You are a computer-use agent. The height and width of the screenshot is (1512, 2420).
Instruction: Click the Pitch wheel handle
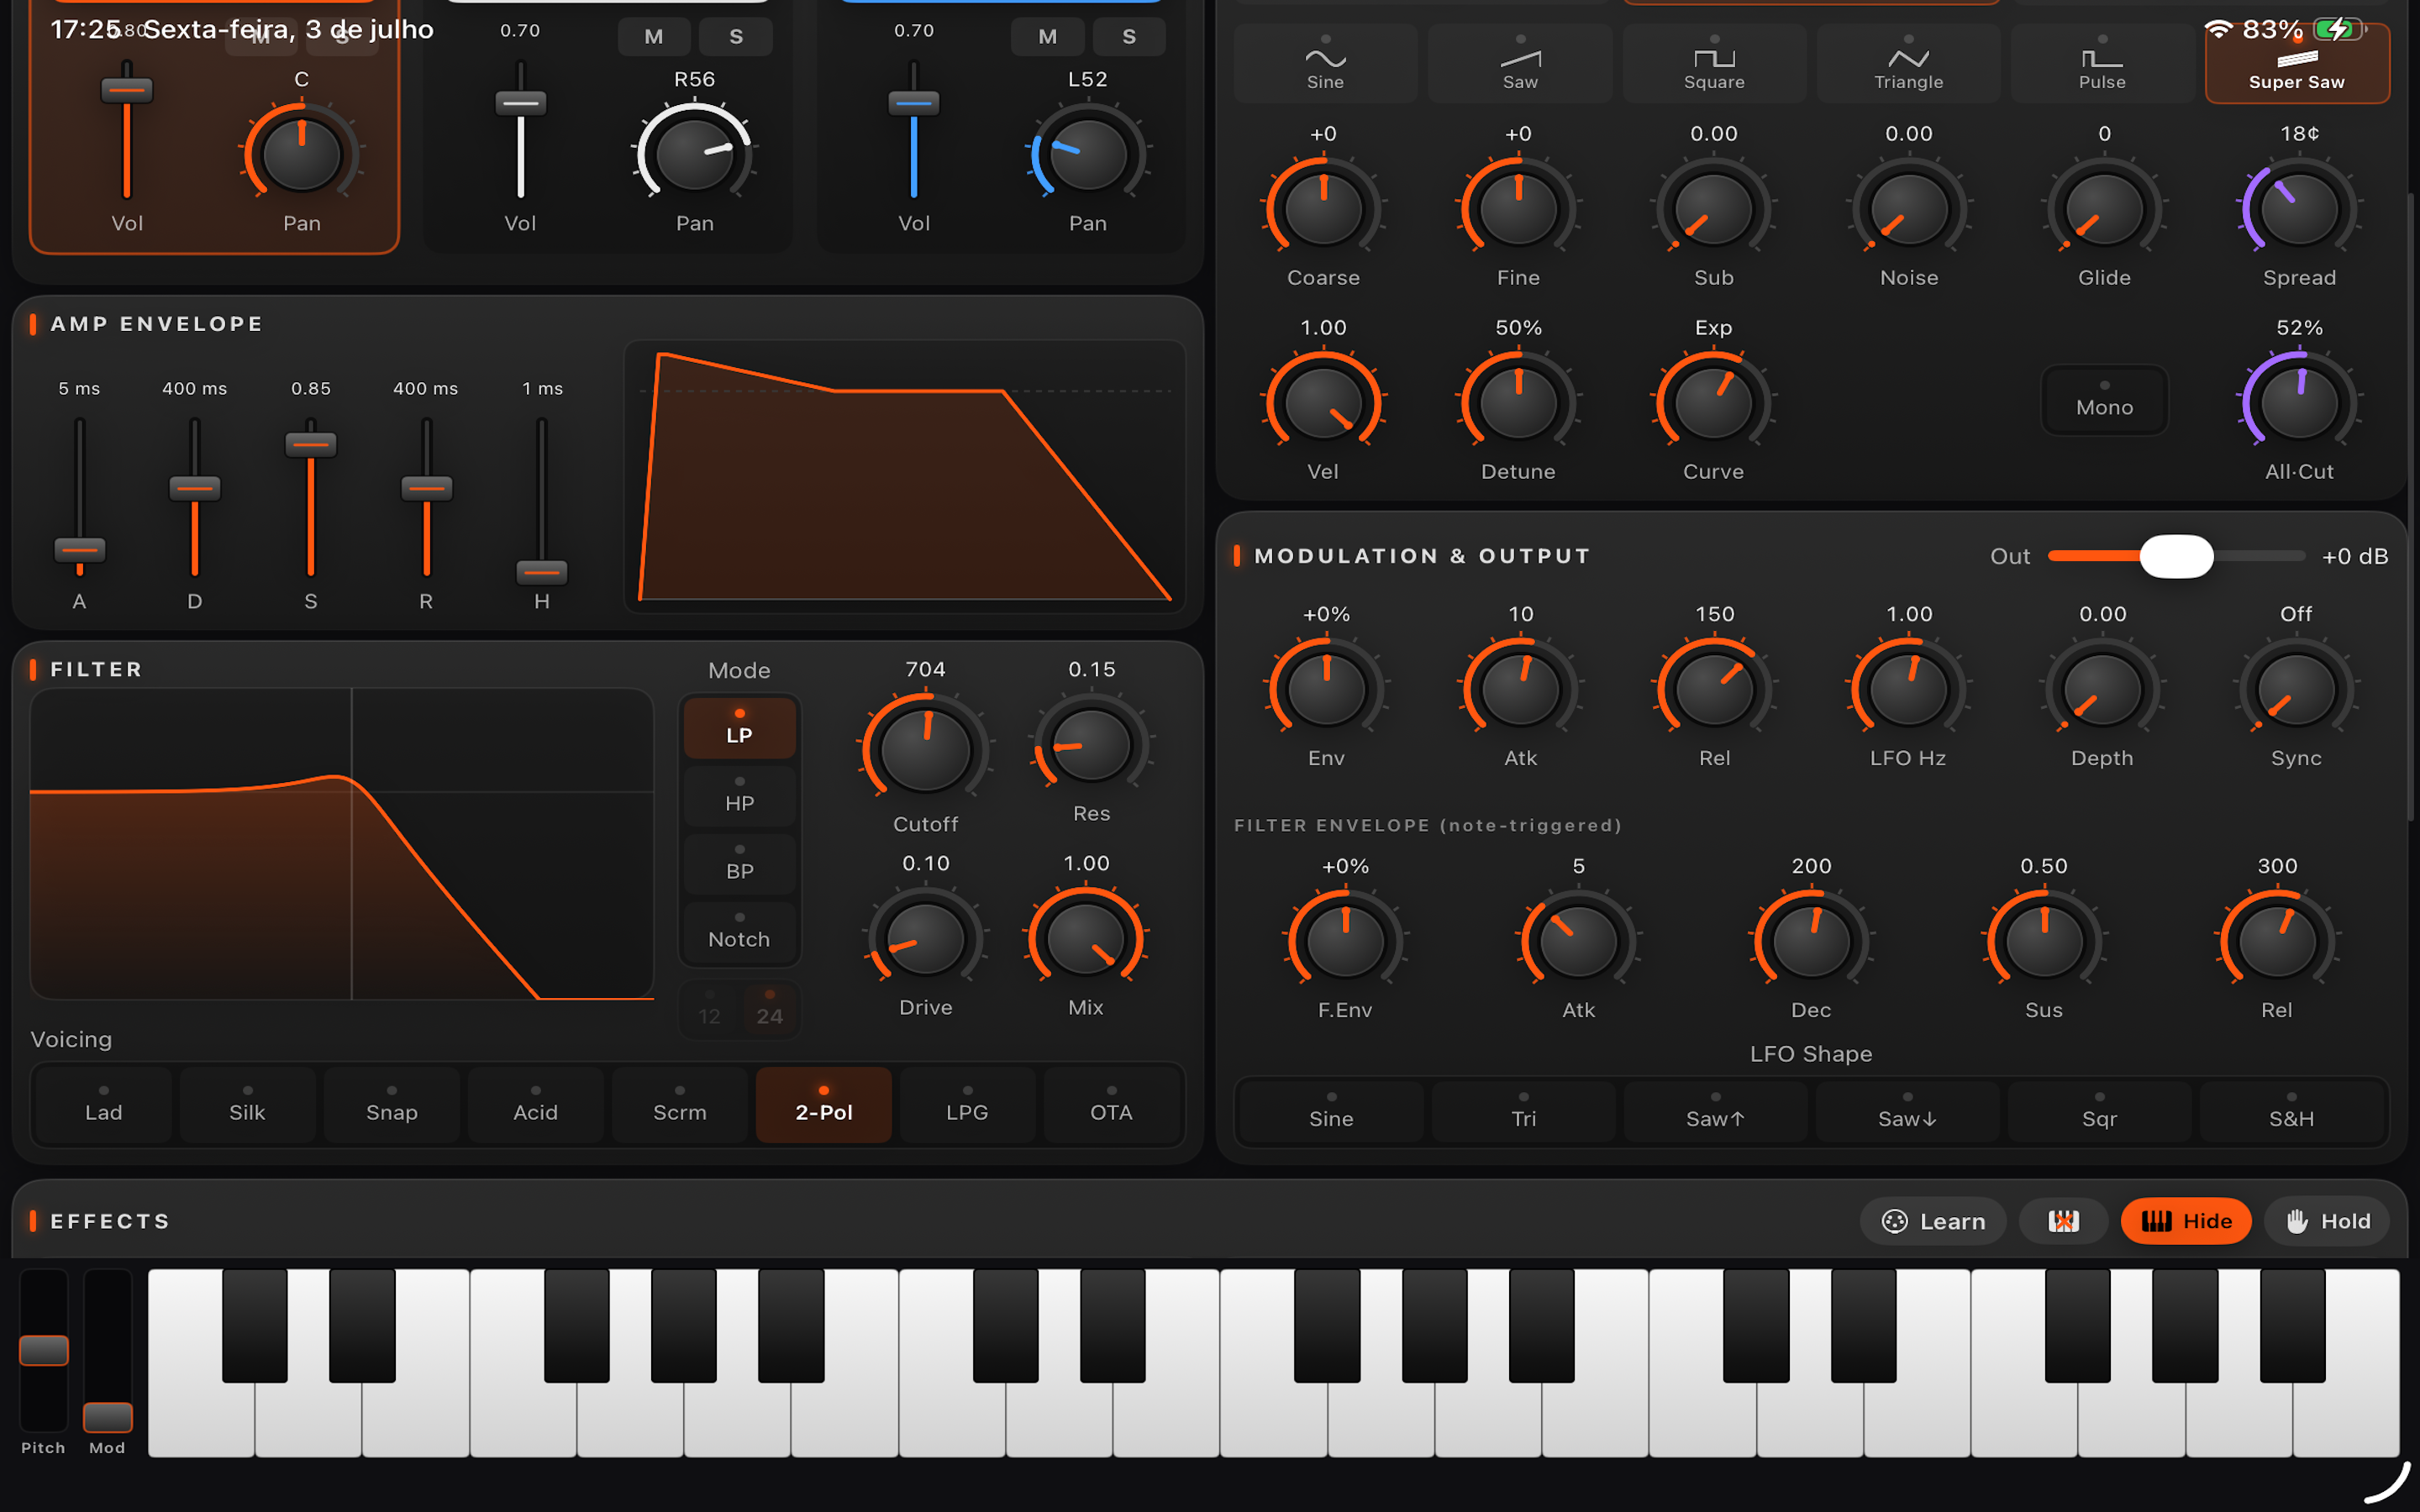tap(44, 1350)
